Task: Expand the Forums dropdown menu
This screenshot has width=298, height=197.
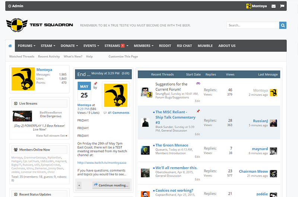Action: [26, 46]
